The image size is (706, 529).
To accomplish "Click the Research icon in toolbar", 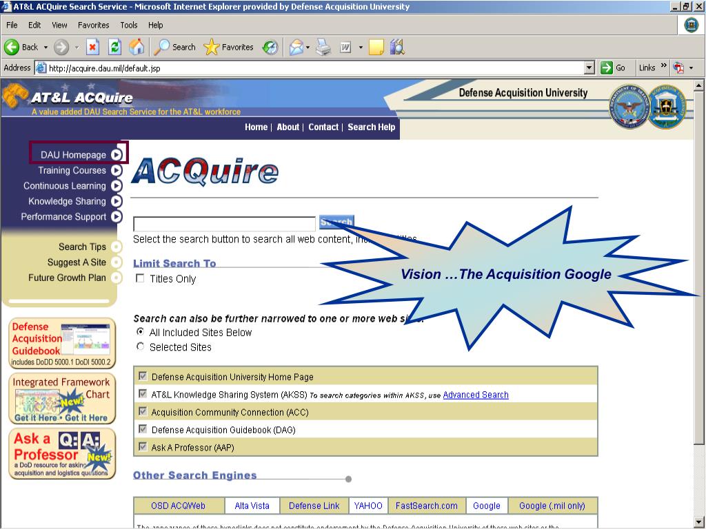I will coord(397,47).
